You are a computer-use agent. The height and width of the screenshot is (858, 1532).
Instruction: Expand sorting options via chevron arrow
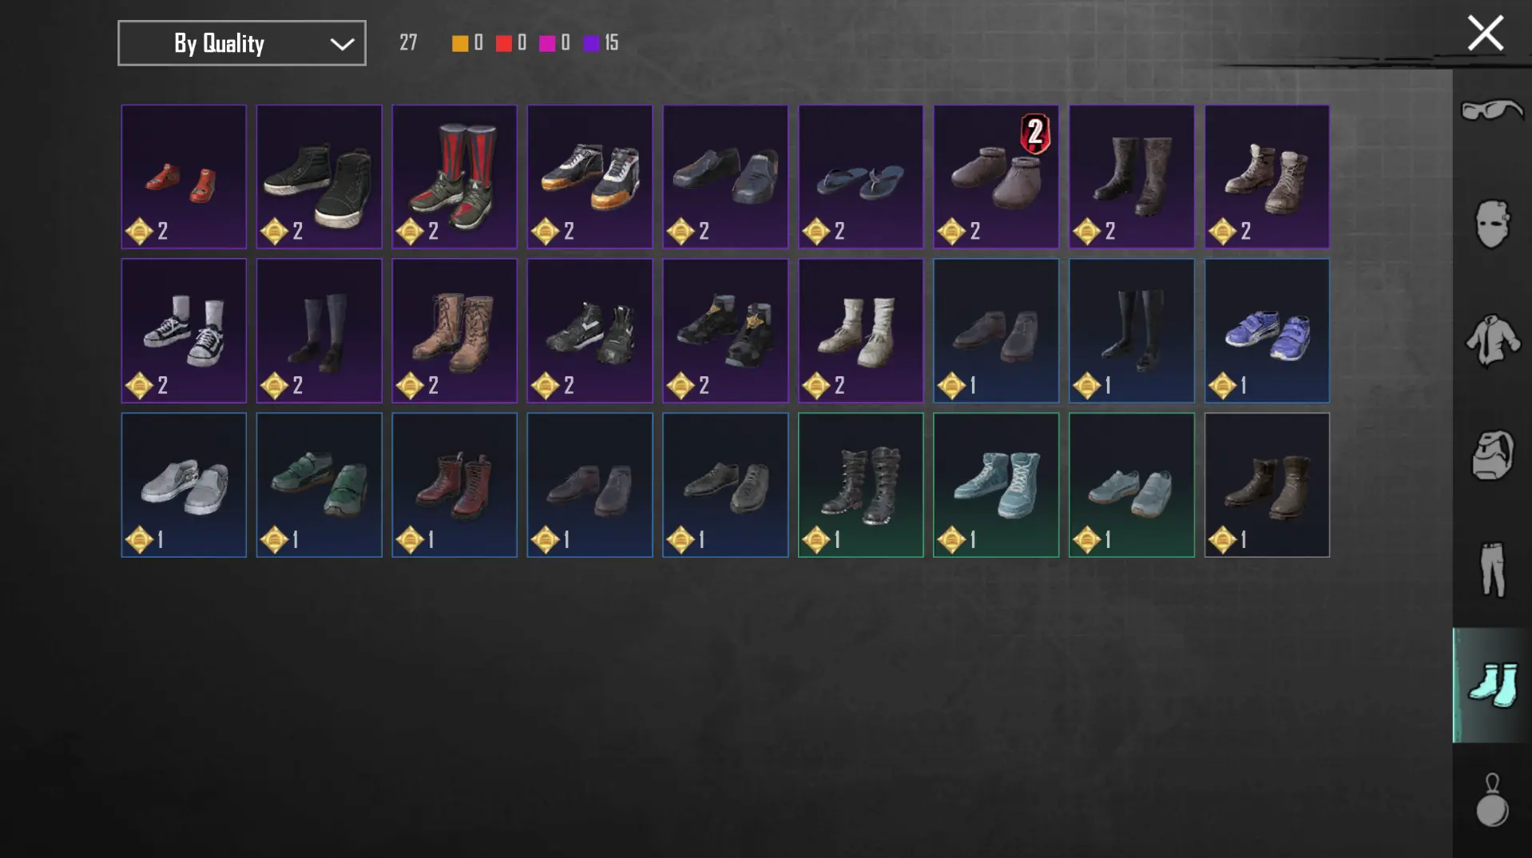342,44
